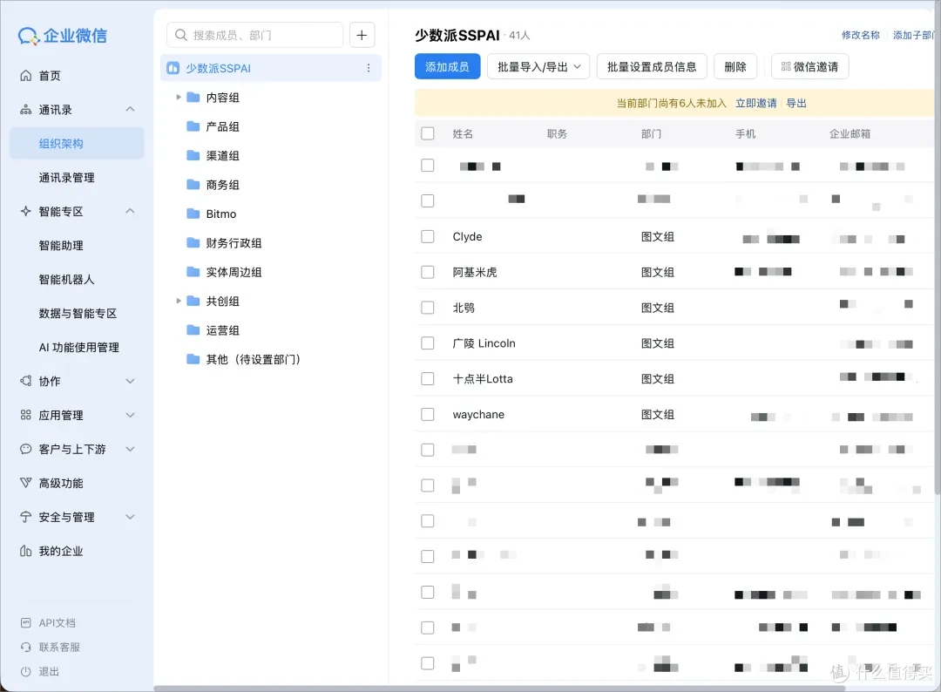Click the 产品组 folder icon
The height and width of the screenshot is (692, 941).
tap(193, 126)
